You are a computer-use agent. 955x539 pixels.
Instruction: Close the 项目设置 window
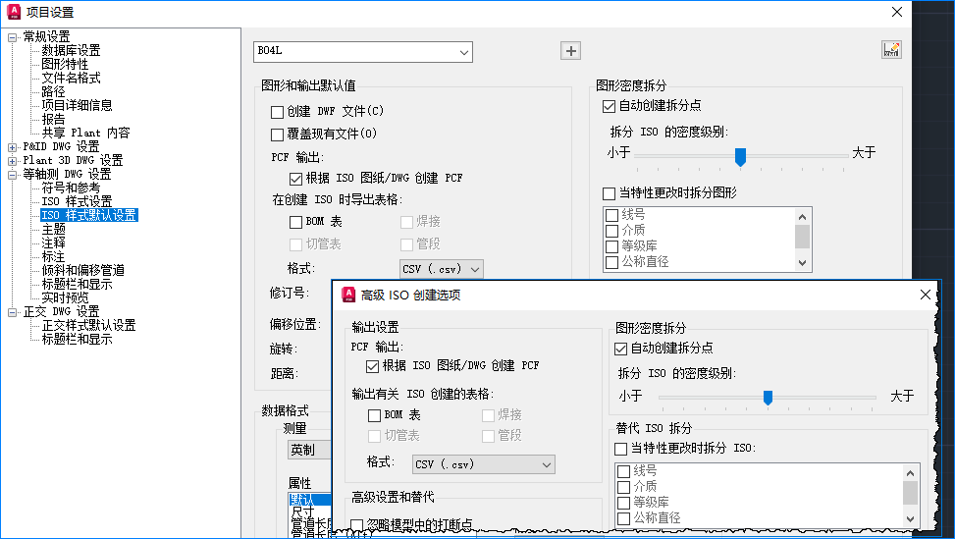[x=896, y=12]
